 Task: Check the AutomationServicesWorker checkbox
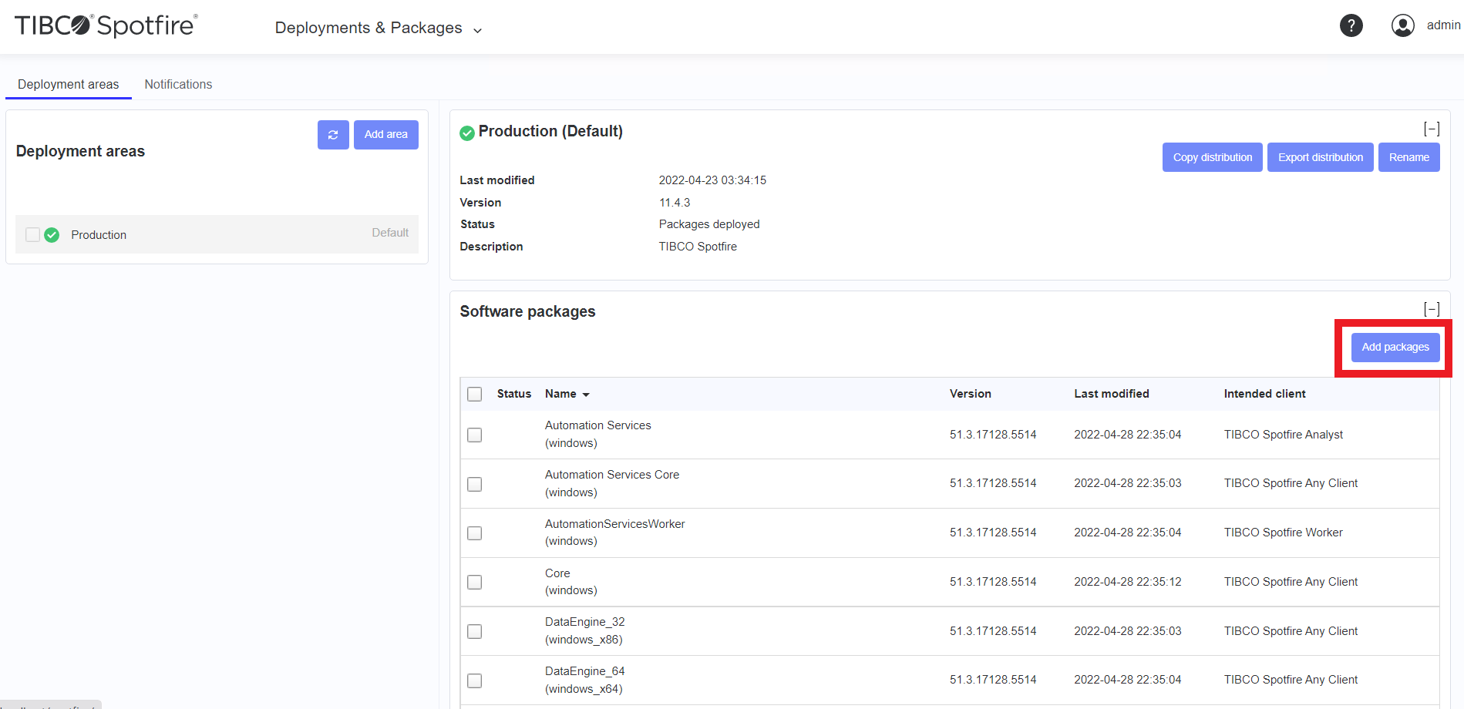tap(475, 533)
